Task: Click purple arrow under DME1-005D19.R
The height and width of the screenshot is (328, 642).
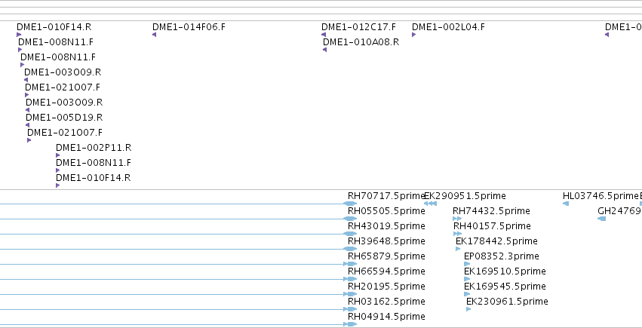Action: [x=27, y=125]
